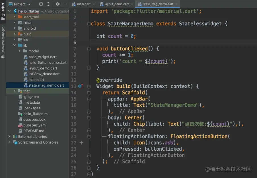Click 'Icons.add' on line 22
Screen dimensions: 257x178
[x=161, y=143]
